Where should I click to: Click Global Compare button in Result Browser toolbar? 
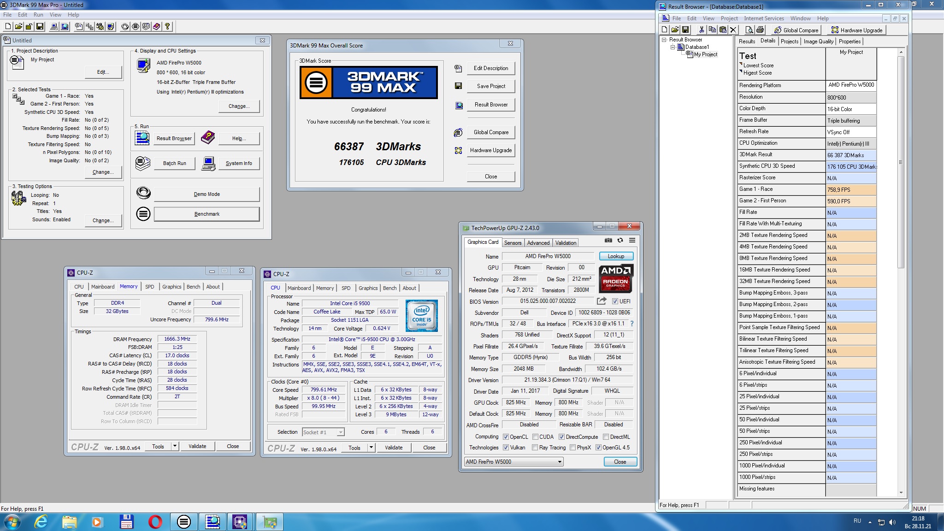[796, 30]
